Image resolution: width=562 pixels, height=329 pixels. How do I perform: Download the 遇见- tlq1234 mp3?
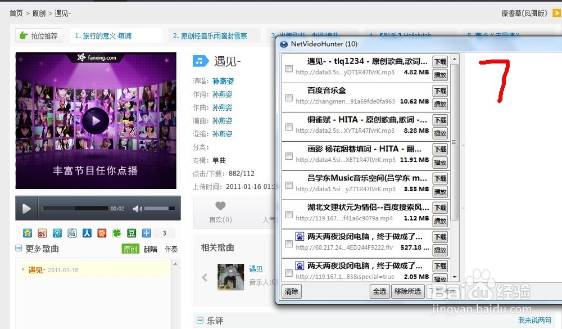tap(440, 62)
